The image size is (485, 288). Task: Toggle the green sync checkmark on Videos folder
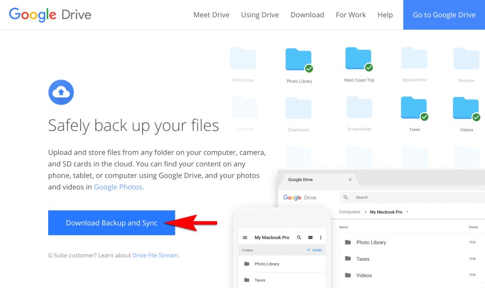tap(476, 117)
